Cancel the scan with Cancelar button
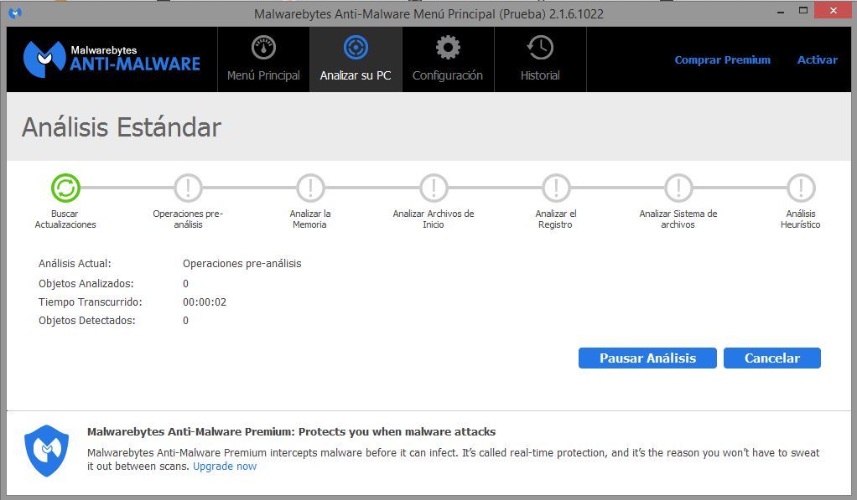857x500 pixels. pos(772,358)
